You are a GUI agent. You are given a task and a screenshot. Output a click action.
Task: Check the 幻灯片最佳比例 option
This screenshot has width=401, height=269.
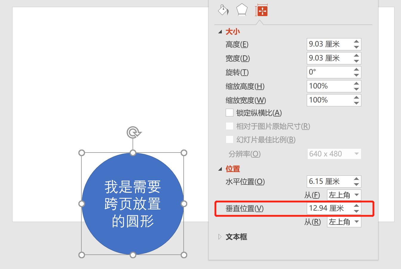[230, 139]
